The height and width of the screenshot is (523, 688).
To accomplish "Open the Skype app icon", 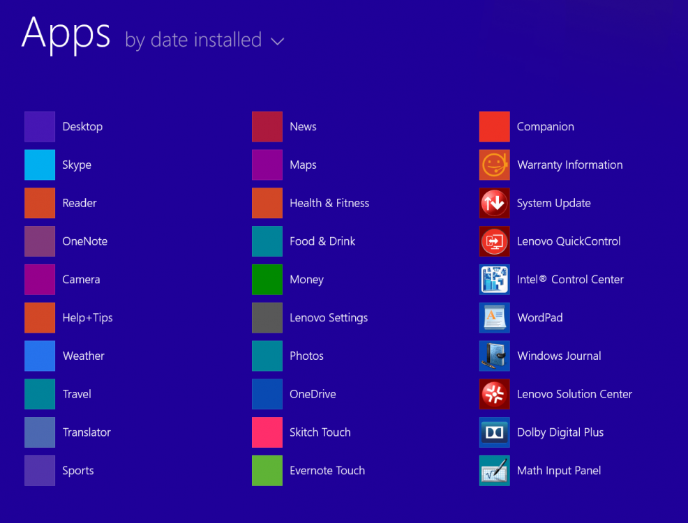I will [40, 165].
